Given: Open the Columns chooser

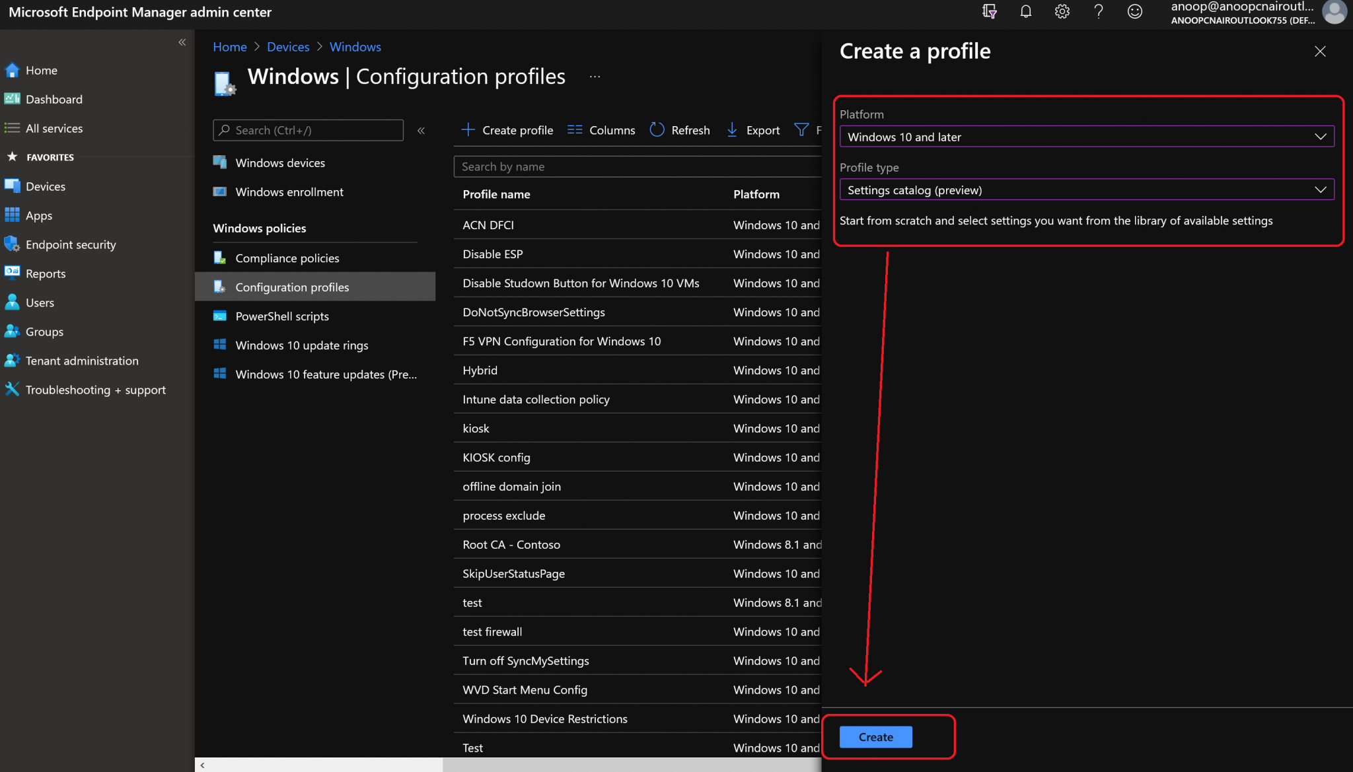Looking at the screenshot, I should click(601, 130).
